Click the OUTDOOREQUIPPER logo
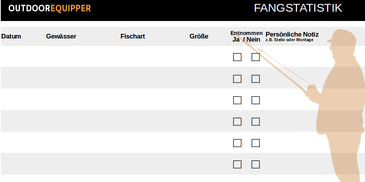This screenshot has width=365, height=182. [x=50, y=9]
